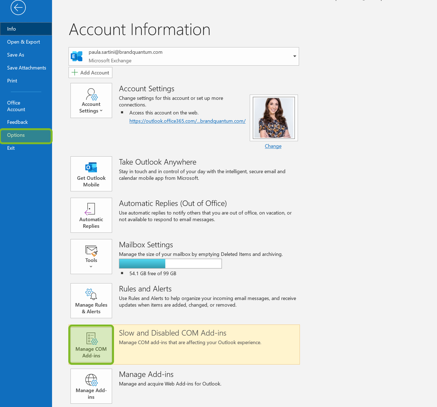Click 'Access this account on the web.' text
Image resolution: width=437 pixels, height=407 pixels.
pos(164,113)
